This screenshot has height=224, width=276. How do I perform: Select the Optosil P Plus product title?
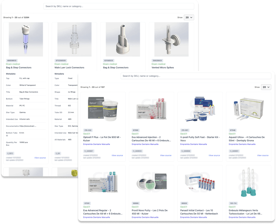[102, 139]
